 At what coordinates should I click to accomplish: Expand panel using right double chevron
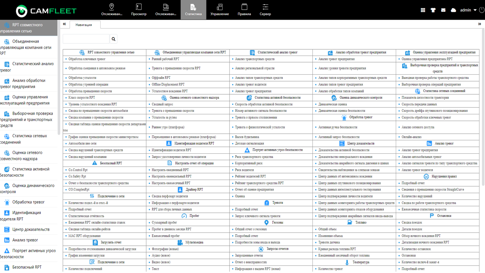[x=480, y=24]
